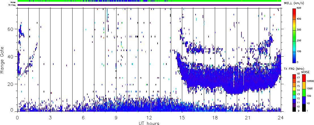Screen dimensions: 314x125
Task: Click the green-blue Noise strip at the top
Action: click(149, 1)
